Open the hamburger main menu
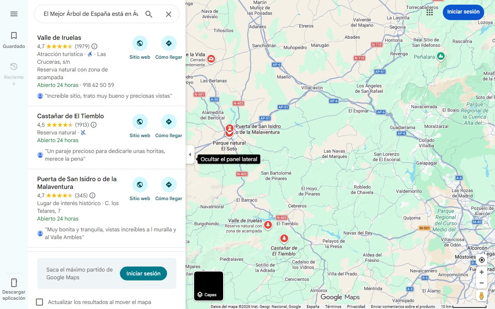Image resolution: width=495 pixels, height=309 pixels. click(14, 14)
